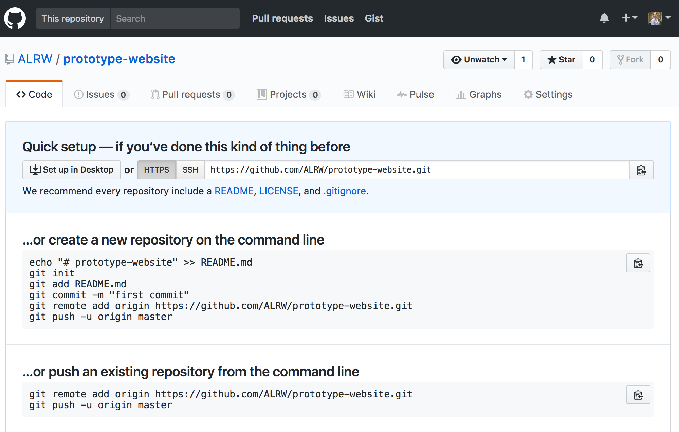Open the ALRW owner link
This screenshot has height=432, width=679.
point(35,59)
